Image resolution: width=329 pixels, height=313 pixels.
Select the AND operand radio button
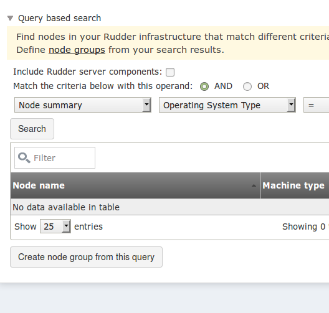(x=204, y=86)
